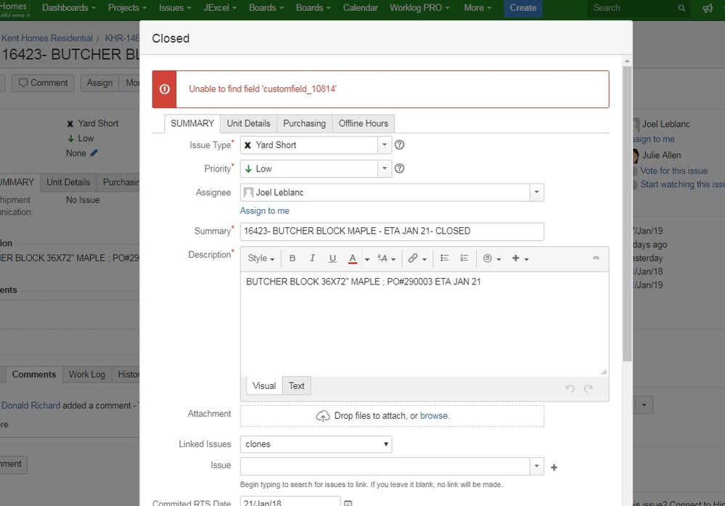Collapse the editor toolbar with chevron icon
The image size is (725, 506).
tap(597, 258)
